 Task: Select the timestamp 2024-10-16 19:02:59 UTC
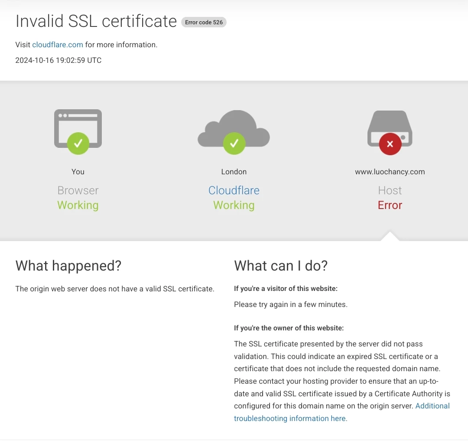58,60
